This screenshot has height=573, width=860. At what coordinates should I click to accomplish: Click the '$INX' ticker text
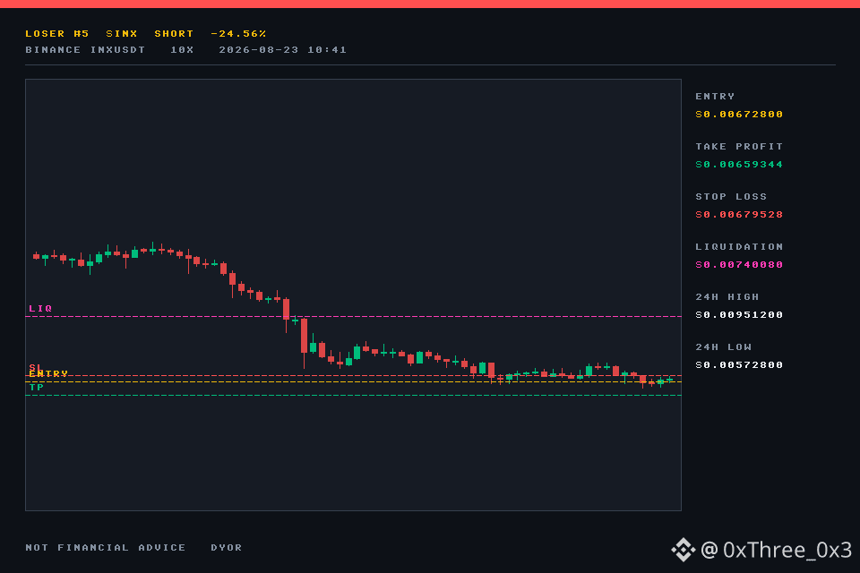(x=122, y=33)
